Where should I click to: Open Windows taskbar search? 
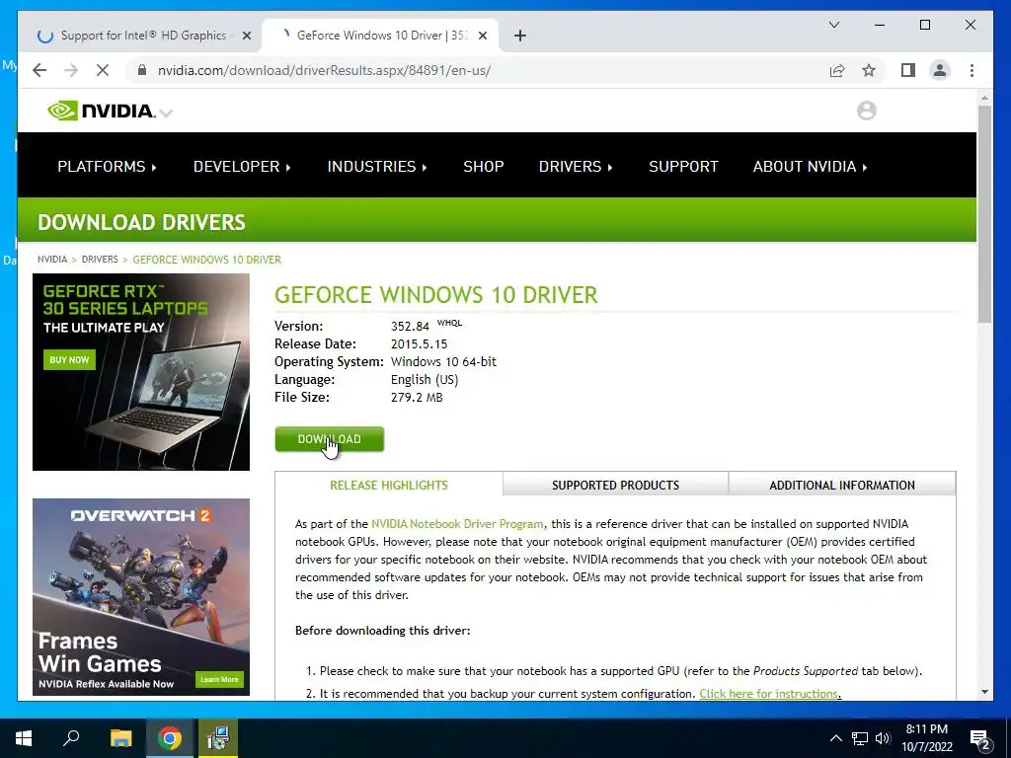[x=71, y=738]
